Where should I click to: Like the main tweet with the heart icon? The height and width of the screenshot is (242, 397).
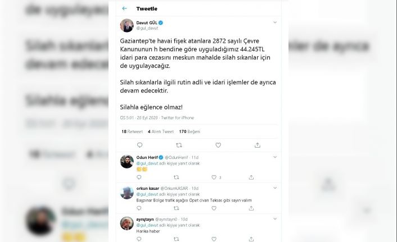click(218, 145)
